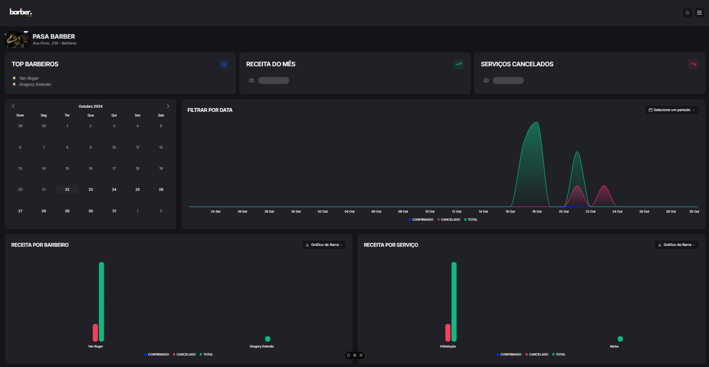Click the Hidratação axis label
Image resolution: width=709 pixels, height=367 pixels.
(x=448, y=346)
